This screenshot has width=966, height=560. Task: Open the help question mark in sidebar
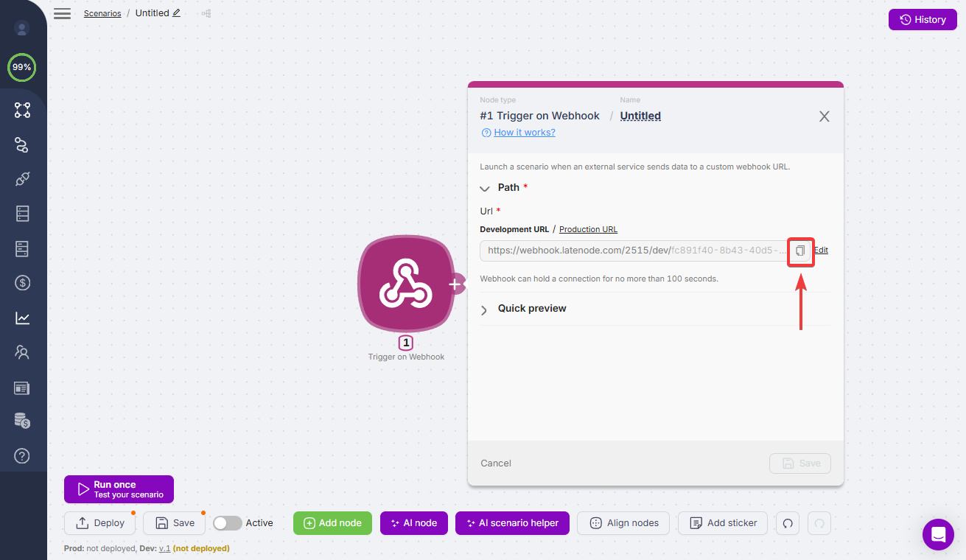(x=22, y=456)
